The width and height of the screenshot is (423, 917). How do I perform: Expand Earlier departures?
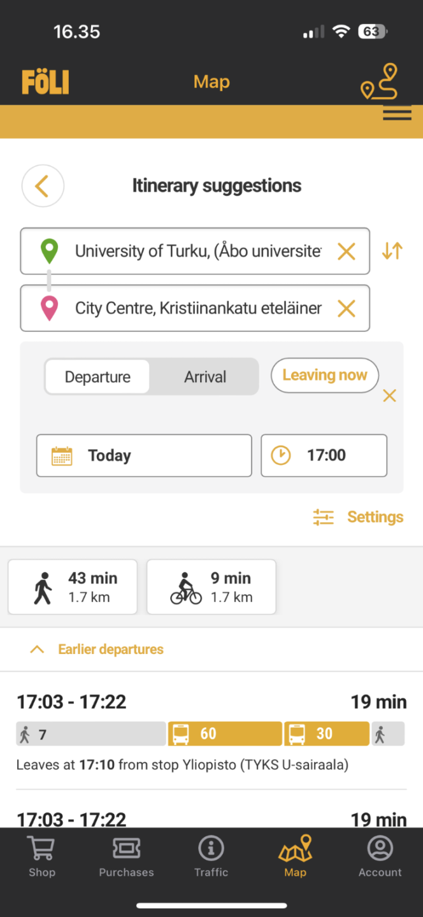point(97,650)
